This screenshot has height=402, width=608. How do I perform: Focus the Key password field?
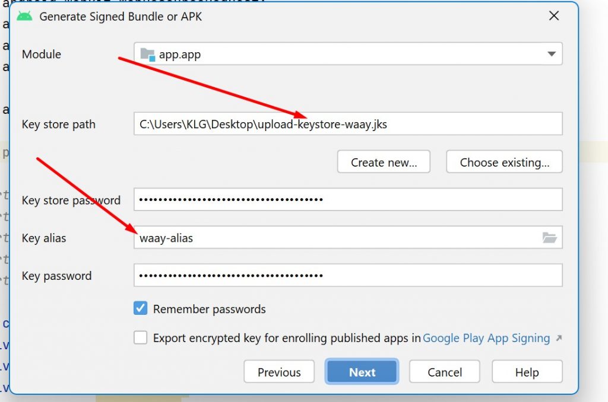tap(347, 276)
